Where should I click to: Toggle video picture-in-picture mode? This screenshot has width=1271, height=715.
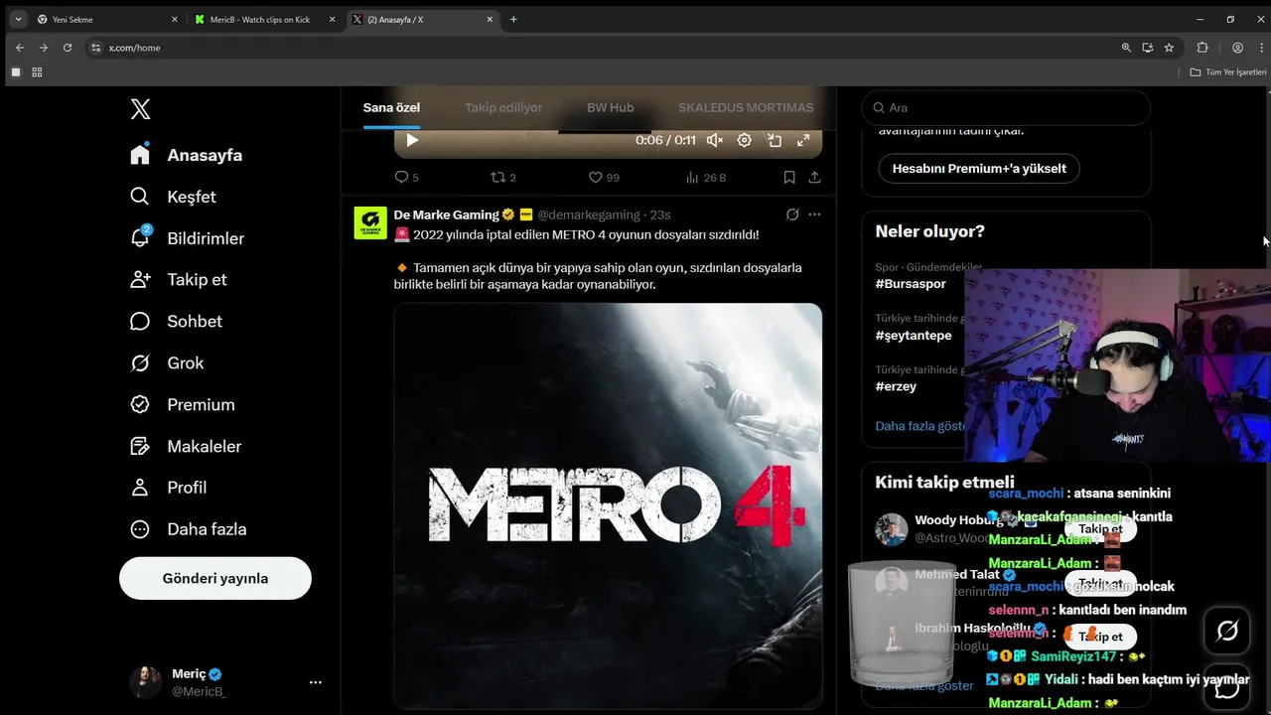(x=775, y=140)
